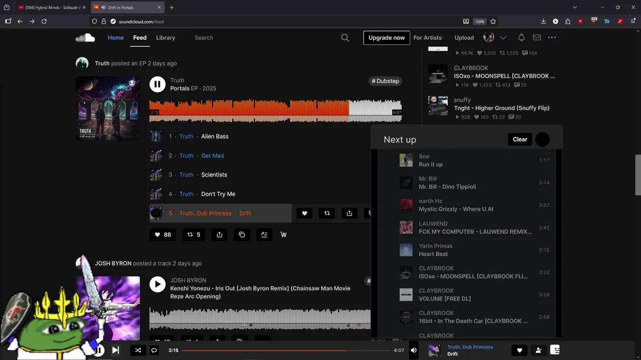This screenshot has height=360, width=641.
Task: Open the JOSH BYRON profile link
Action: pyautogui.click(x=113, y=263)
